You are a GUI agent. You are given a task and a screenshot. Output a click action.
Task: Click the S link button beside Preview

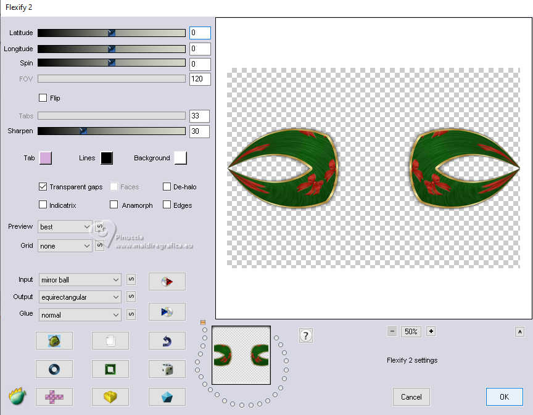tap(99, 227)
